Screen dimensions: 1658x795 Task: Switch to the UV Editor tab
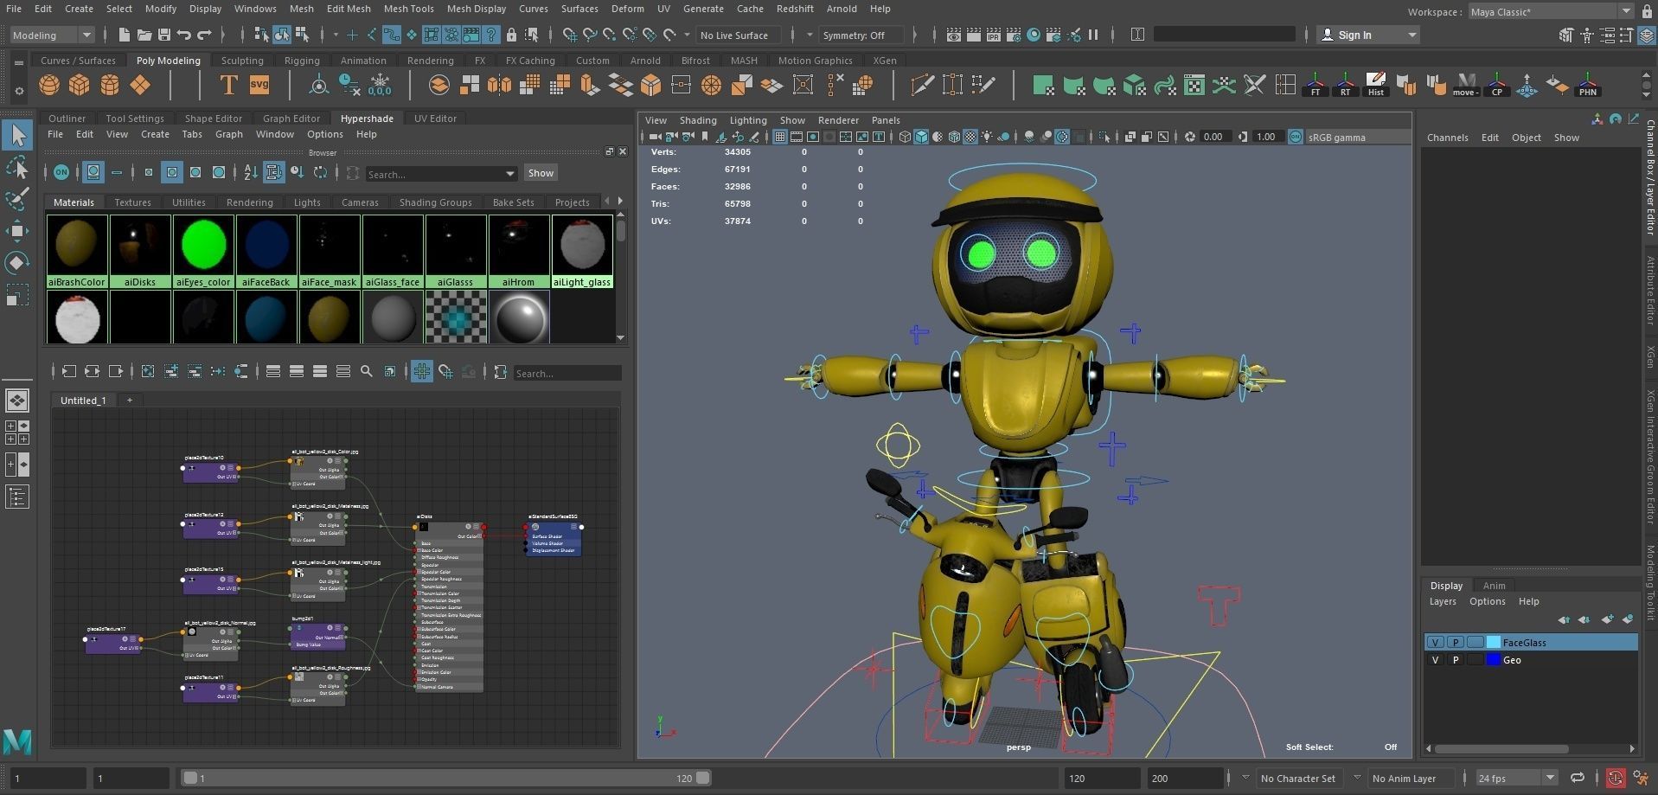[435, 119]
